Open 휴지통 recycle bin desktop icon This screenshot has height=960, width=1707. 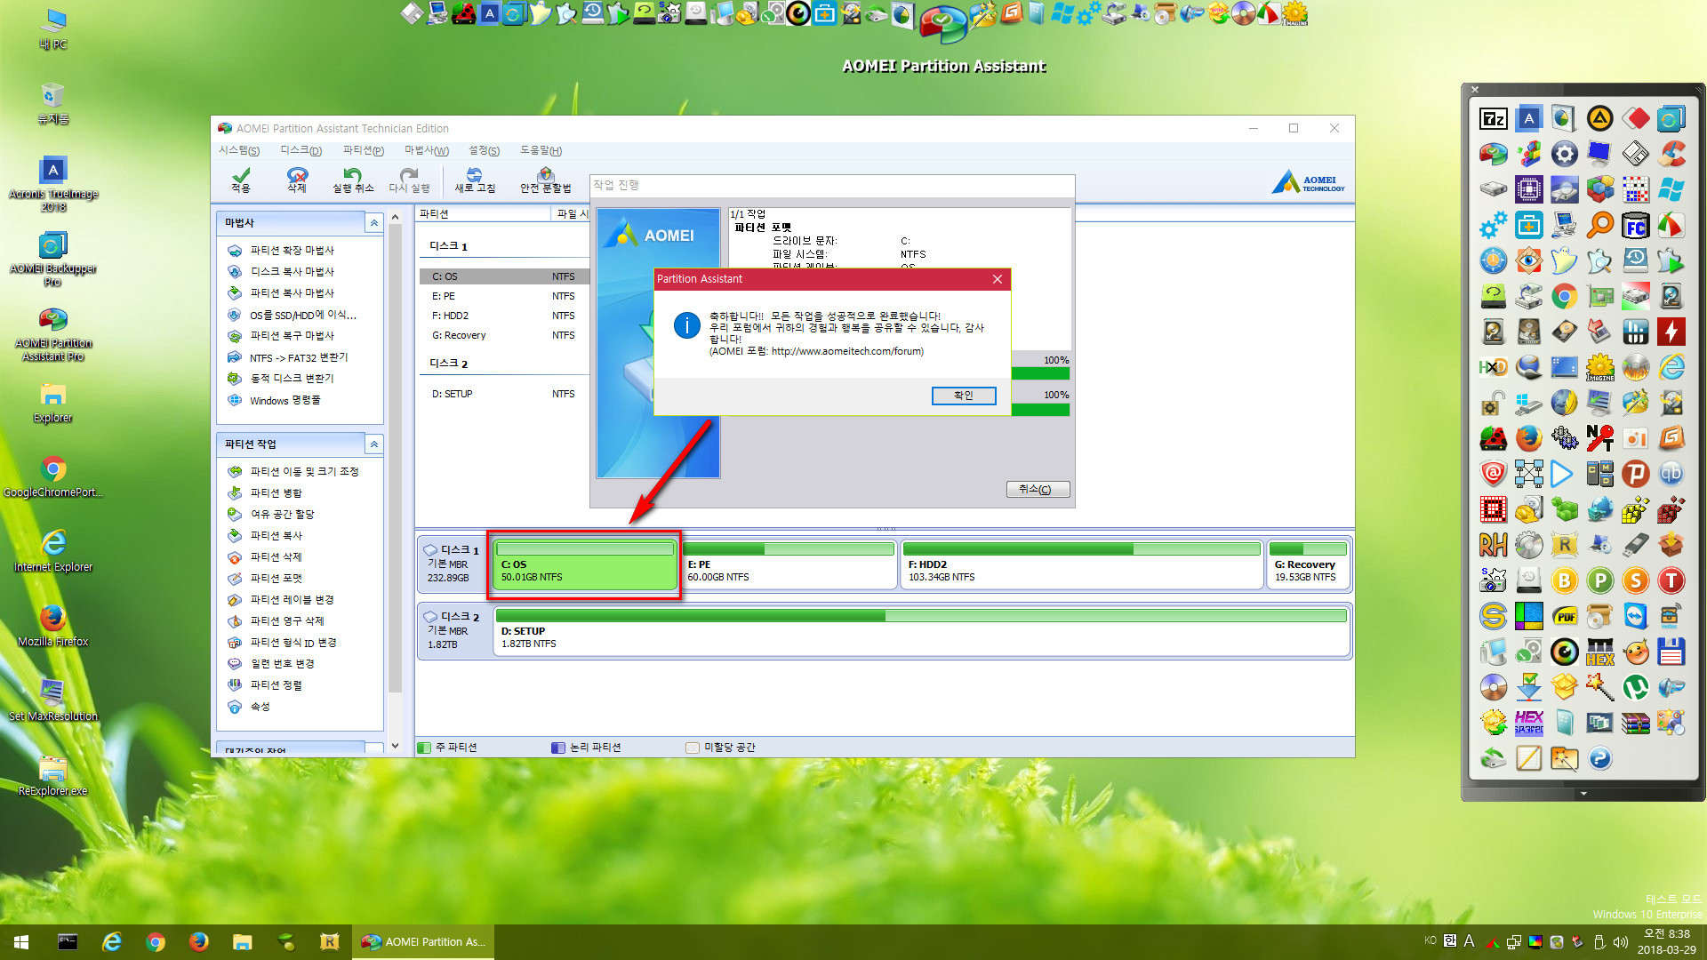click(x=53, y=103)
